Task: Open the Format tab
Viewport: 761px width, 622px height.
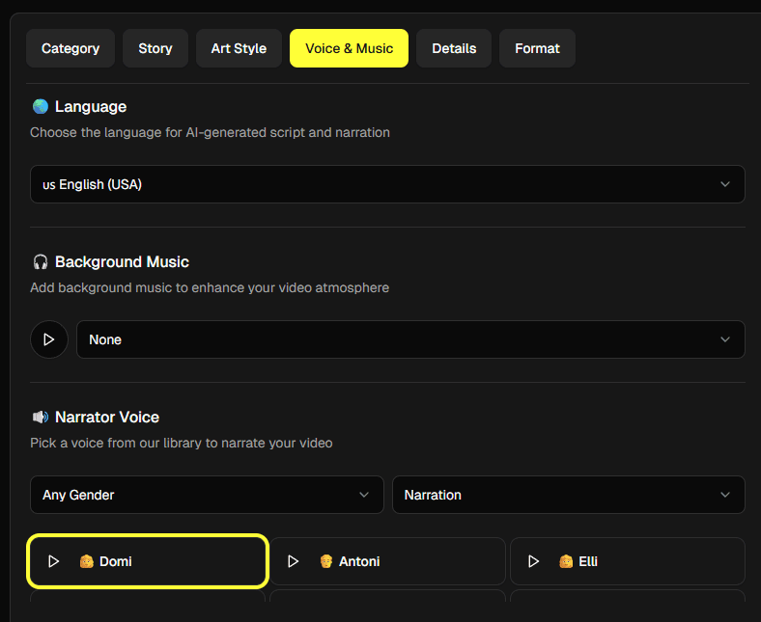Action: [537, 48]
